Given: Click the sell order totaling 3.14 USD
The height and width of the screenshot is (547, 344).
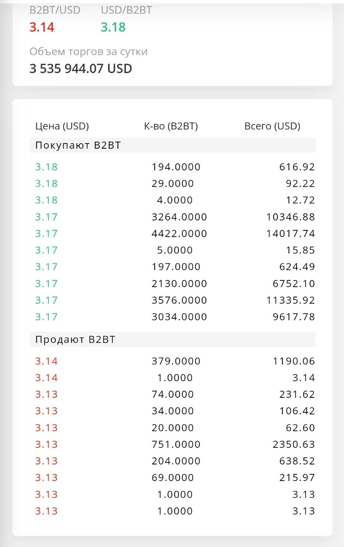Looking at the screenshot, I should [x=175, y=378].
